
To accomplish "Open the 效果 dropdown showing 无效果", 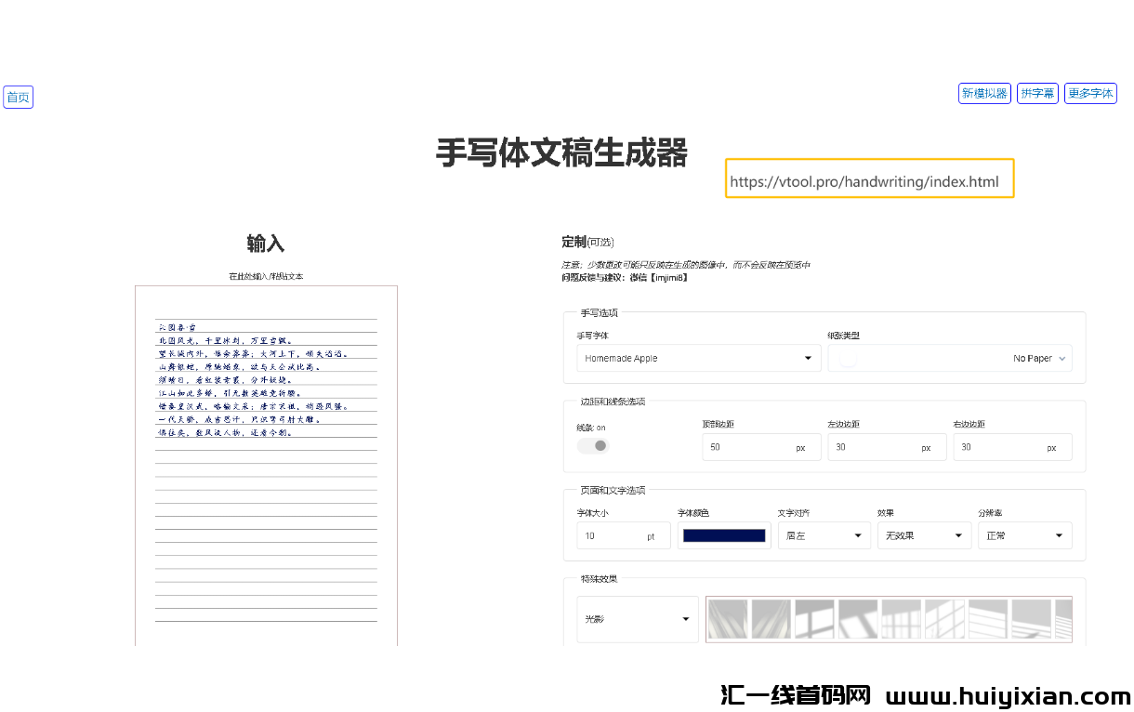I will pos(924,535).
